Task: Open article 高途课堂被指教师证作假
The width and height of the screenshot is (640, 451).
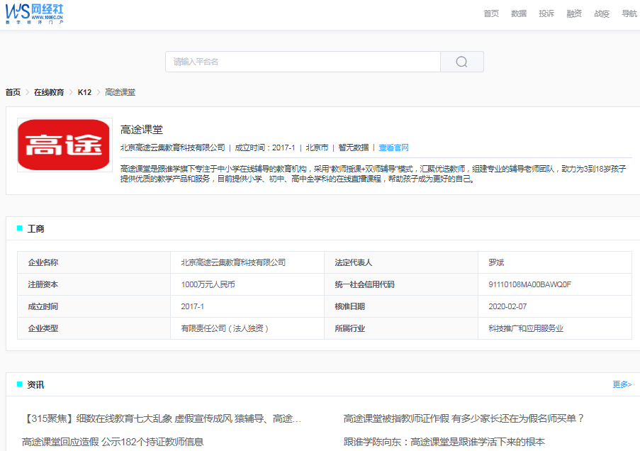Action: tap(464, 418)
